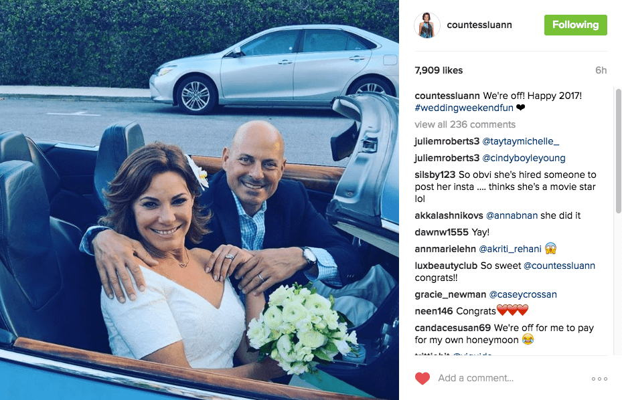Click the red heart like icon
This screenshot has width=622, height=400.
pos(422,379)
